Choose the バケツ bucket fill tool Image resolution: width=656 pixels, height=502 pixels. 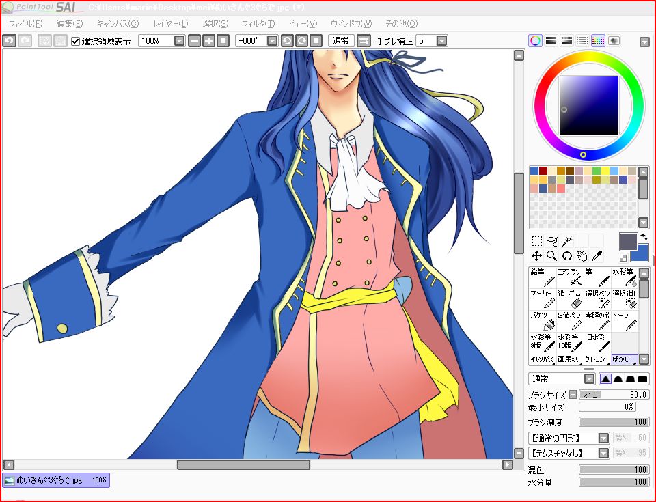543,321
